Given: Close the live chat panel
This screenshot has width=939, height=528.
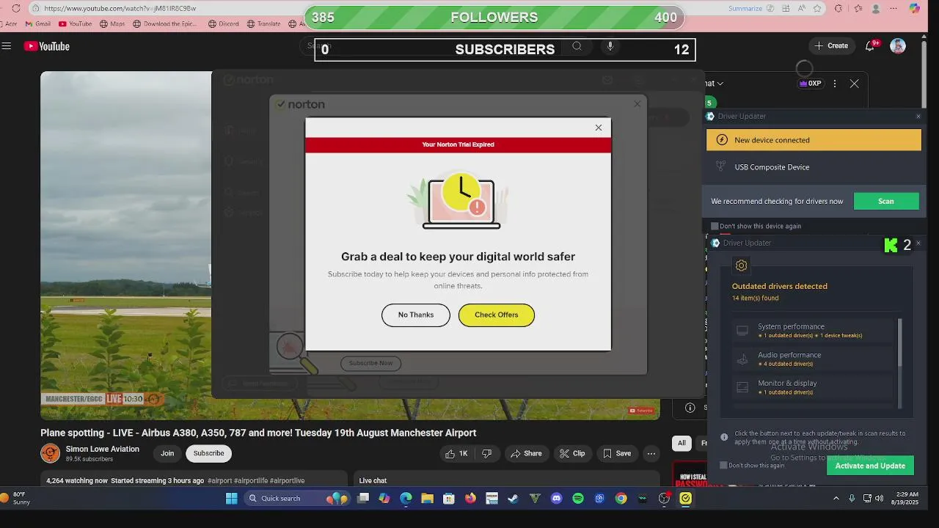Looking at the screenshot, I should coord(854,84).
